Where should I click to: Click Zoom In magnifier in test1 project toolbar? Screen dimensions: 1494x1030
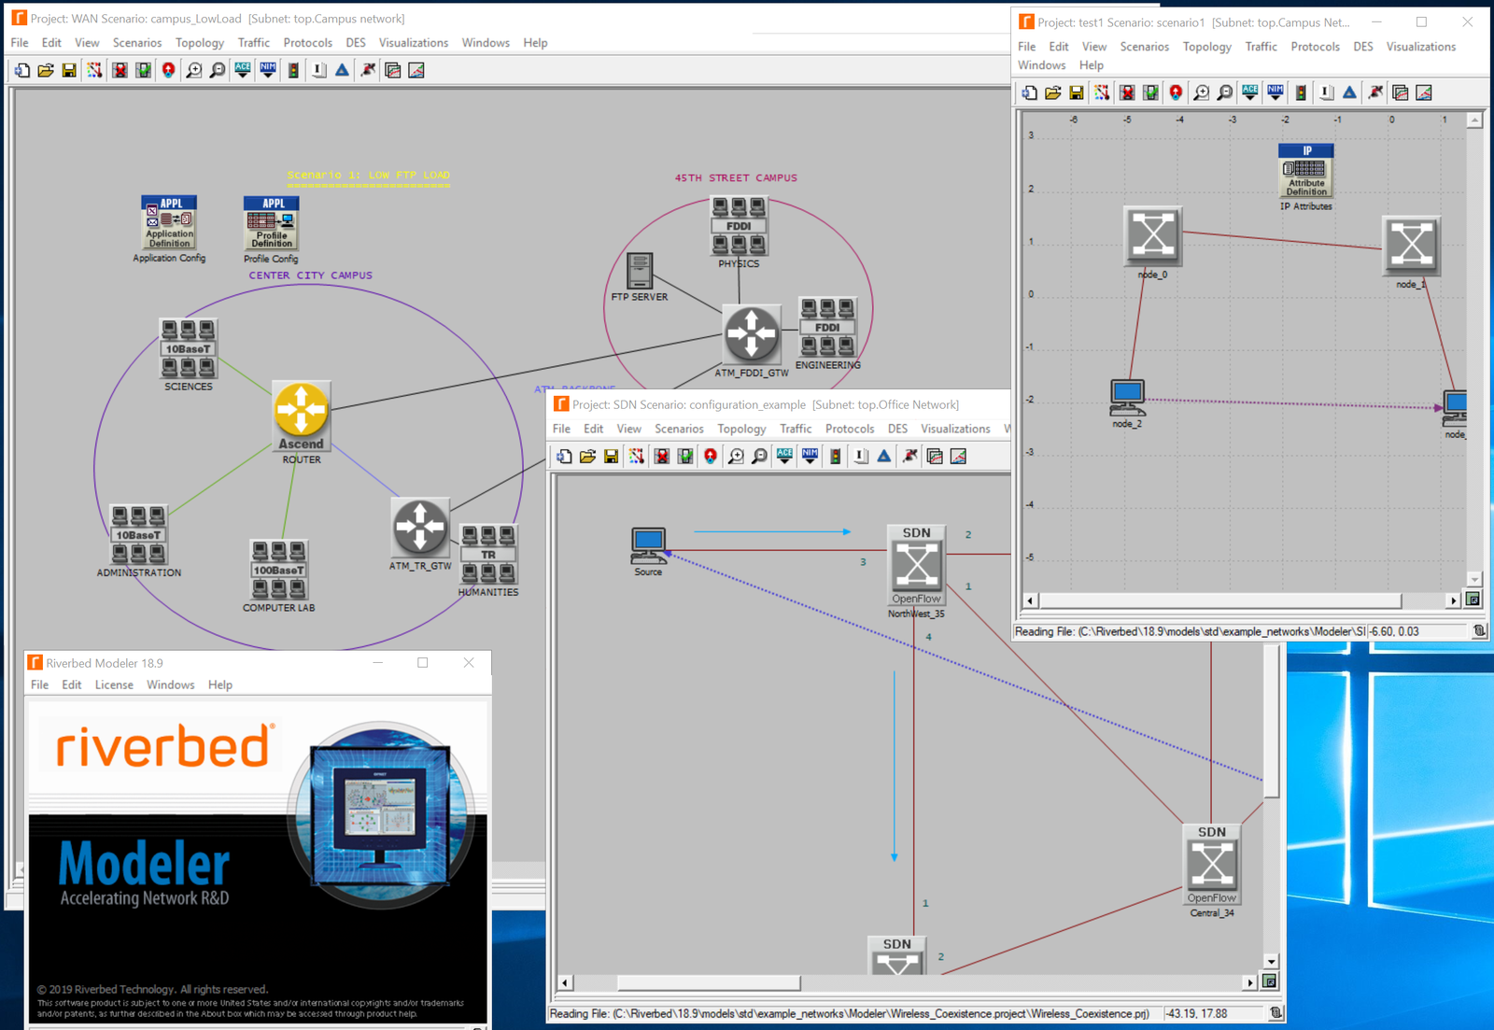click(x=1201, y=92)
